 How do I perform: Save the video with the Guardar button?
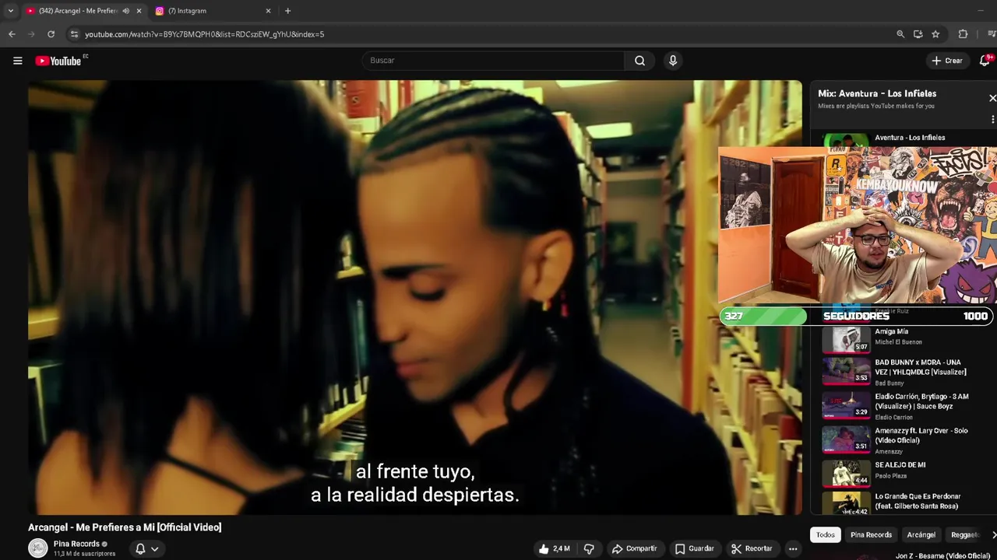coord(695,548)
